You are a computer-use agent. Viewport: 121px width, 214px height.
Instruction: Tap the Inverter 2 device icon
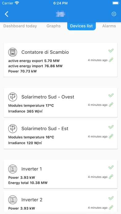click(13, 200)
